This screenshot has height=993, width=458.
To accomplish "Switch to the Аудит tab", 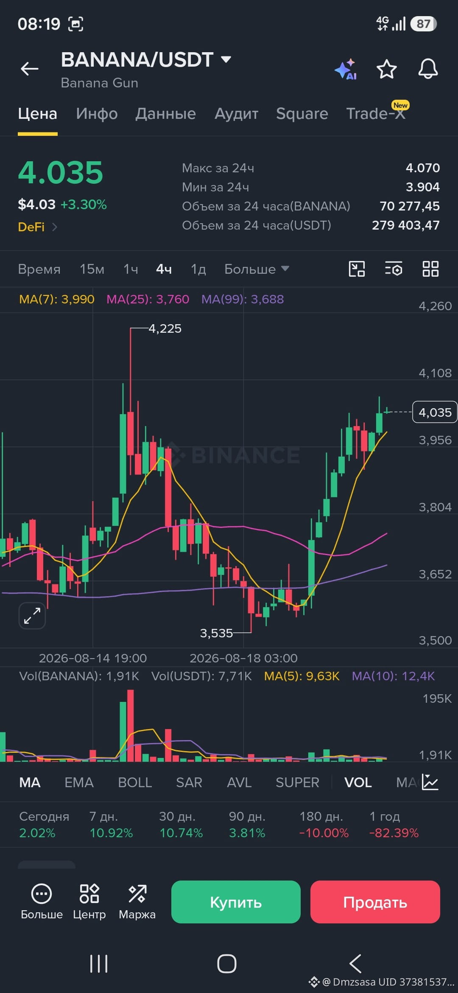I will [236, 114].
